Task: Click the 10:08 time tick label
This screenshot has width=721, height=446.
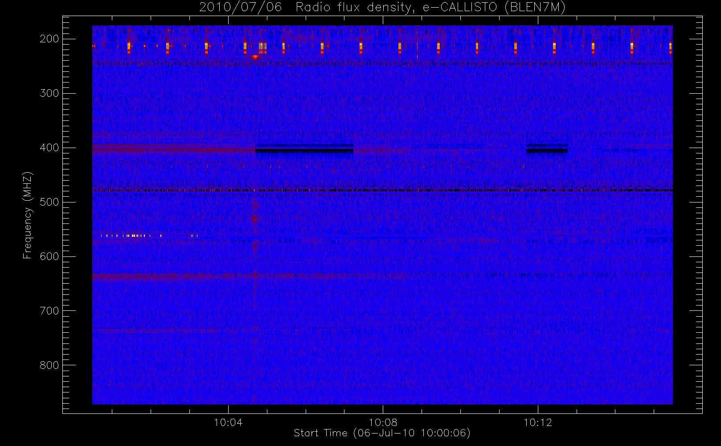Action: tap(383, 422)
